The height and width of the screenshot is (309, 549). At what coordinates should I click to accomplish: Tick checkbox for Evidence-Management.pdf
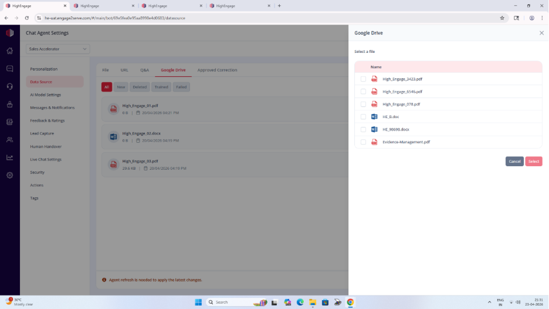(x=363, y=142)
